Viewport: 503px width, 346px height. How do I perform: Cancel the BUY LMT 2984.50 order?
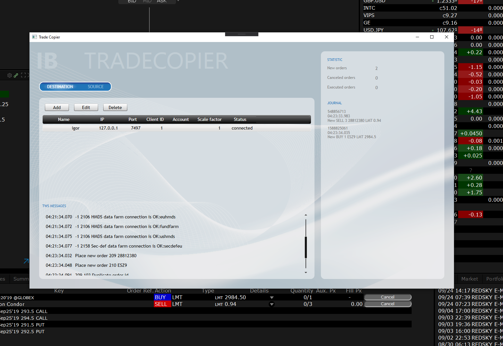tap(388, 297)
